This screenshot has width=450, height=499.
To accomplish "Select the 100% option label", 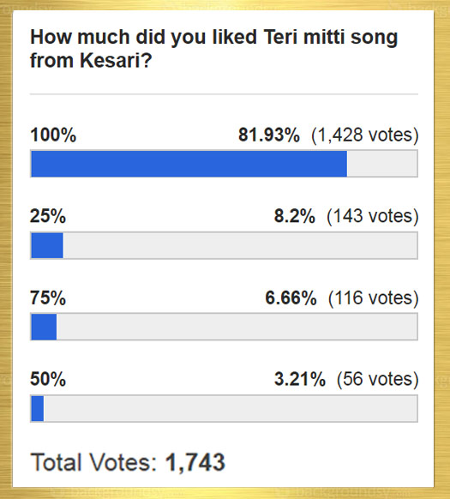I will [x=53, y=135].
